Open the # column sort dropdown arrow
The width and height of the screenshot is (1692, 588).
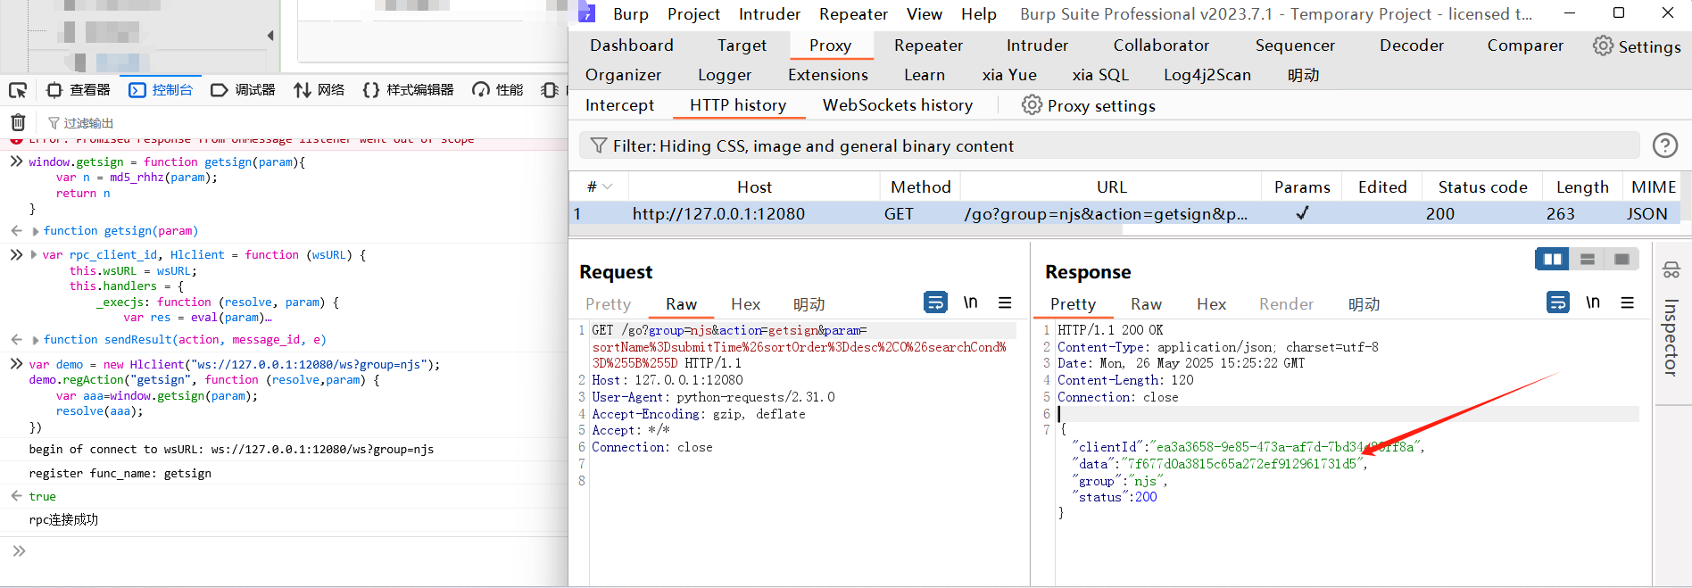tap(608, 186)
